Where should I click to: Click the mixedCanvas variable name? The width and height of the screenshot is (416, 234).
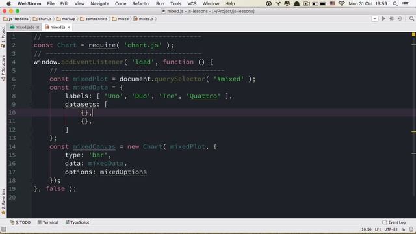pyautogui.click(x=94, y=146)
